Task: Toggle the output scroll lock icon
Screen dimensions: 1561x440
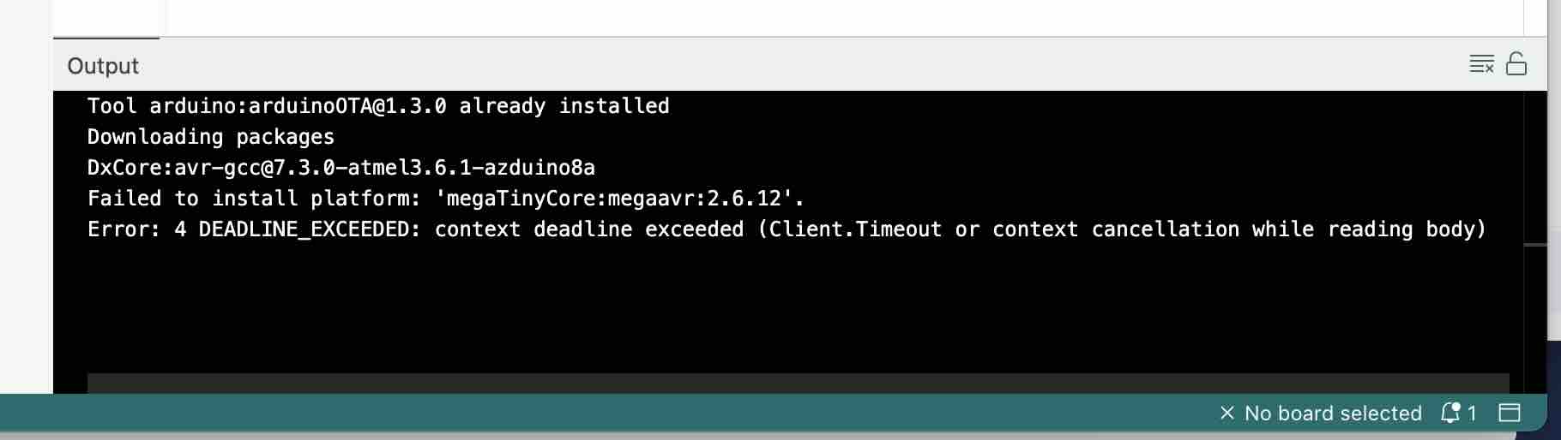Action: [1516, 64]
